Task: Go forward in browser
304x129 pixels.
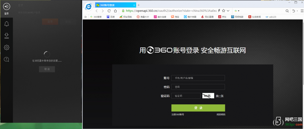Action: (x=103, y=11)
